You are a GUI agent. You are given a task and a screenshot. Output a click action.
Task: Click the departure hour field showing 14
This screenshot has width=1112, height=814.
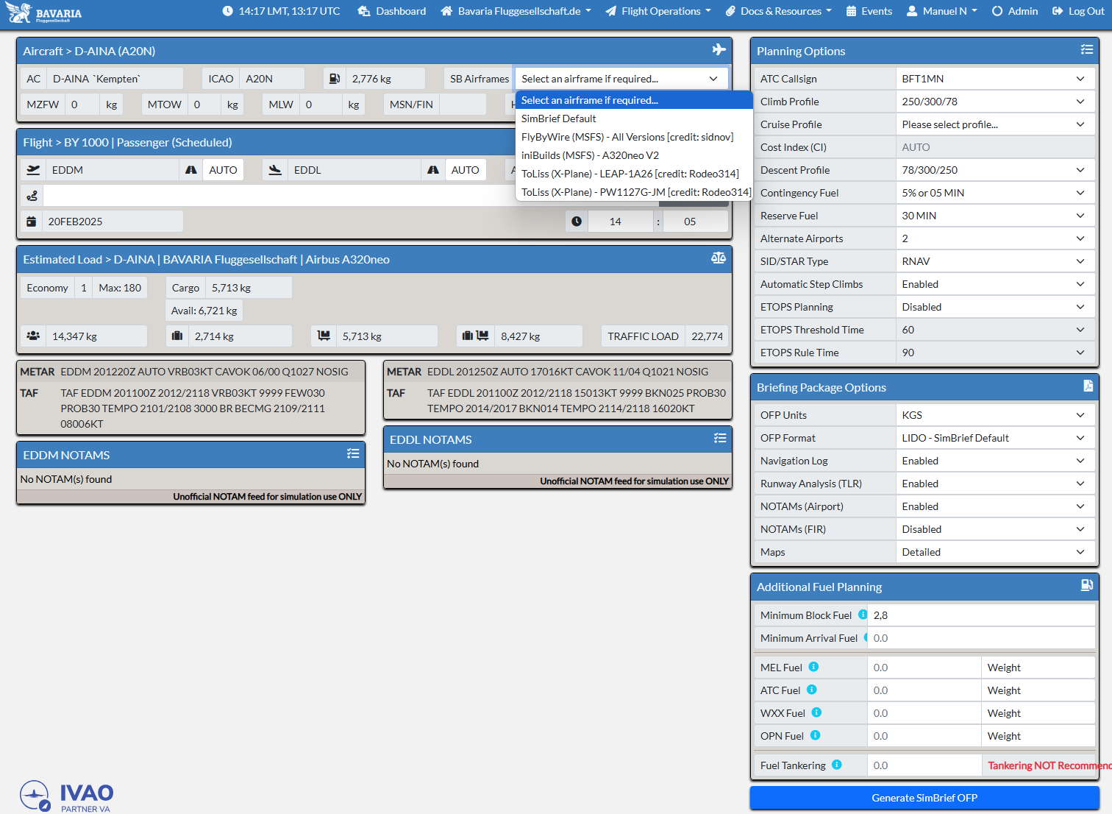coord(621,222)
